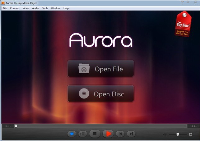Click the volume slider handle
This screenshot has height=141, width=200.
tap(178, 134)
